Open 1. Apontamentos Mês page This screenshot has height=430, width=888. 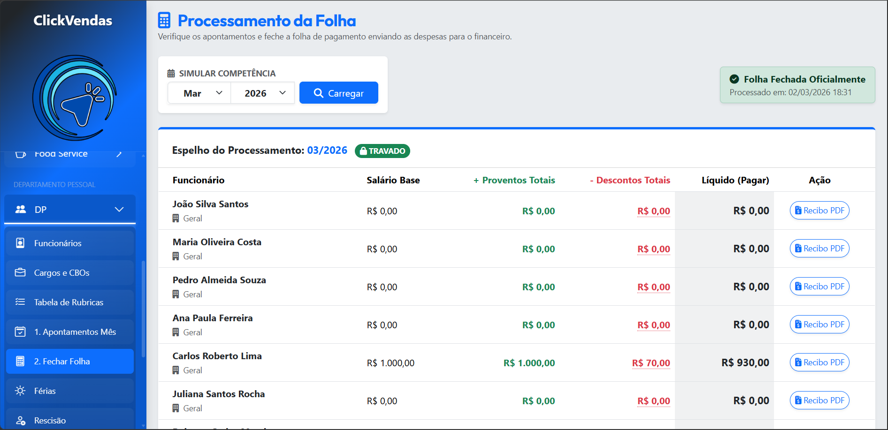point(70,332)
